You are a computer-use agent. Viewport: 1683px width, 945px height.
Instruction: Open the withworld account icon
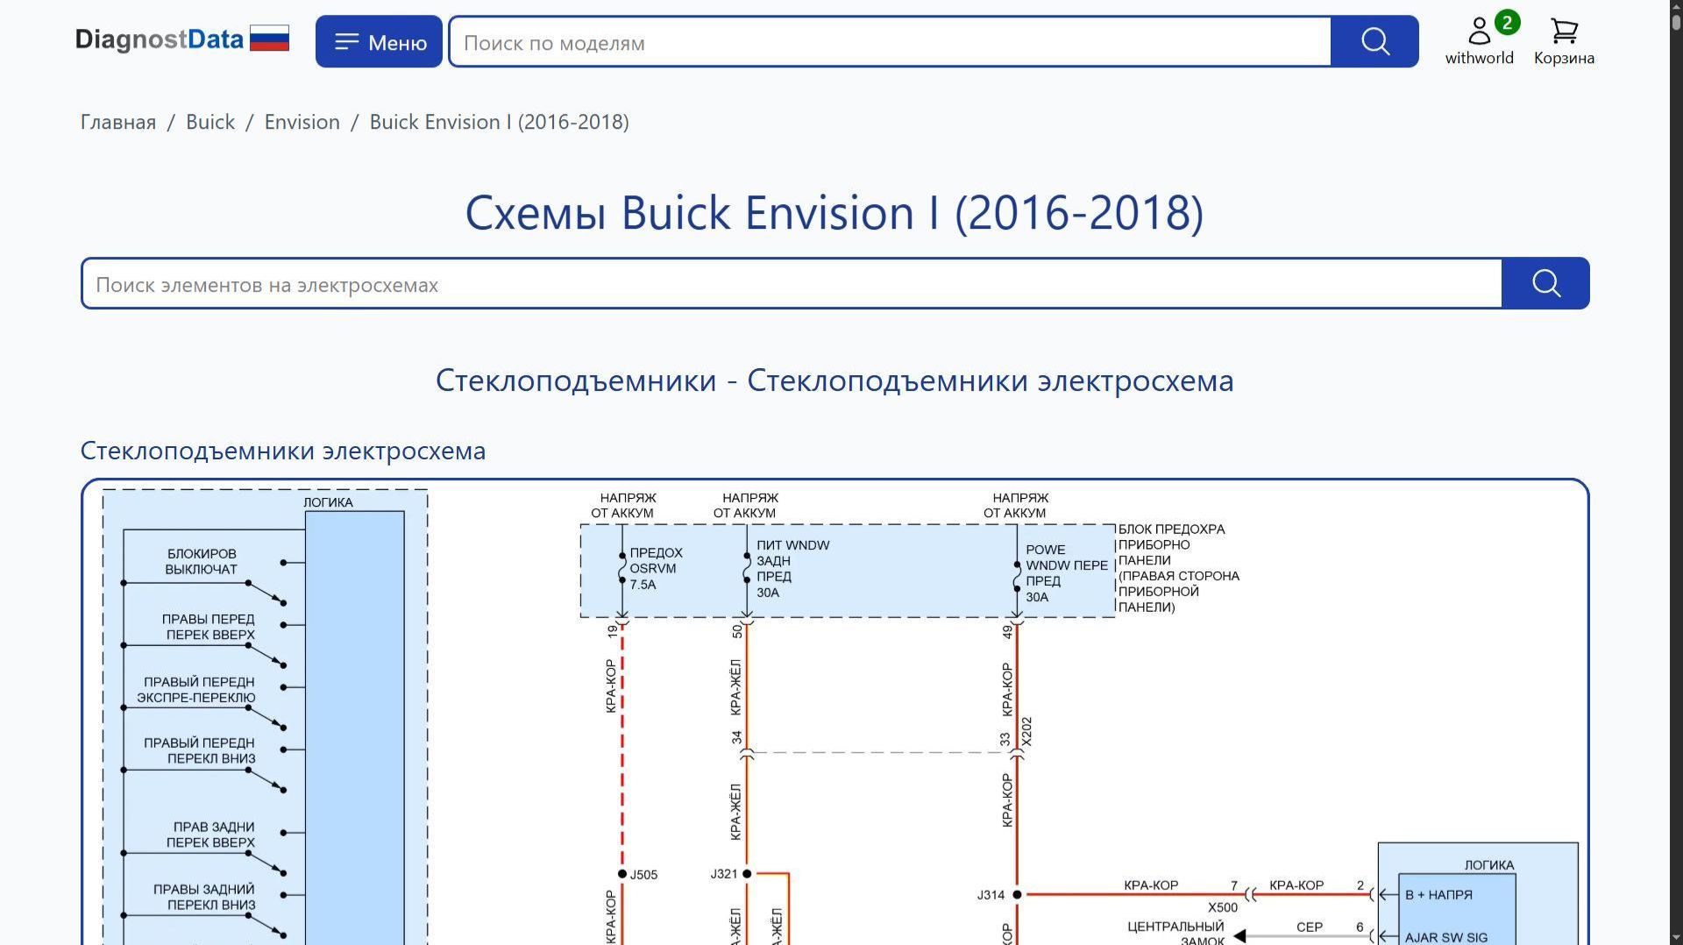[1480, 40]
